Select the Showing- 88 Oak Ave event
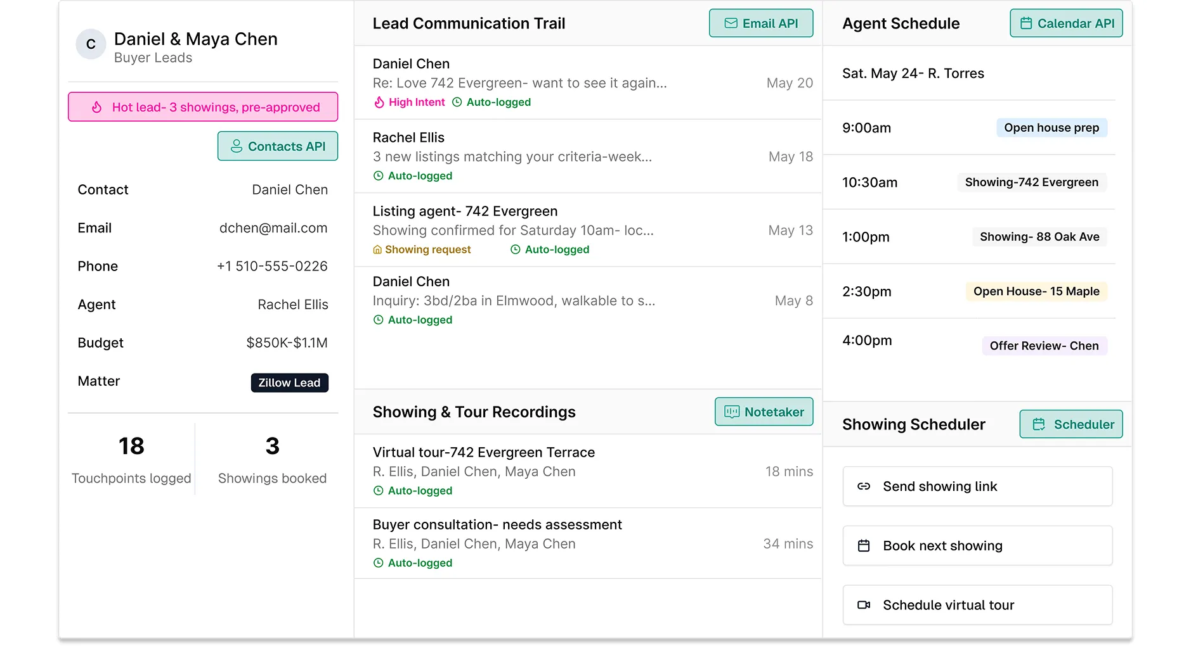 click(x=1039, y=237)
